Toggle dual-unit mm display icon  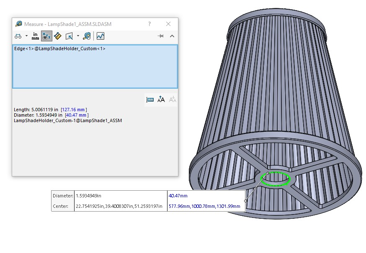pos(150,100)
